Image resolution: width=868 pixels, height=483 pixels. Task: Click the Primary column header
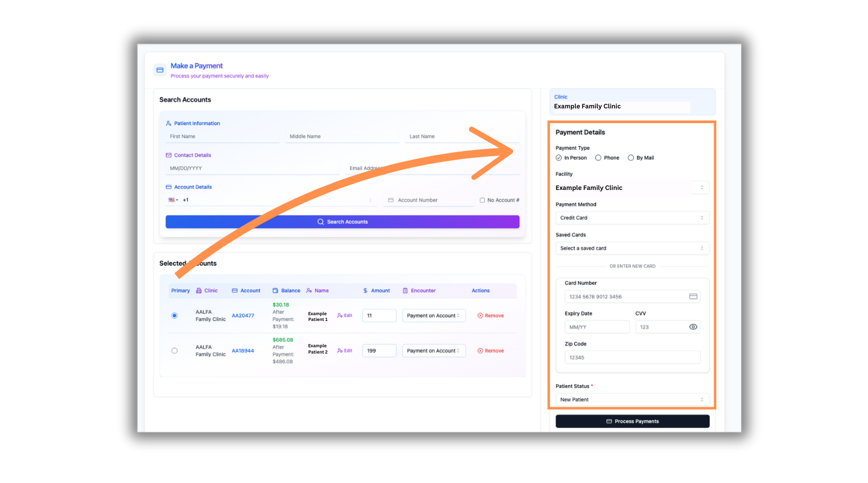click(180, 290)
